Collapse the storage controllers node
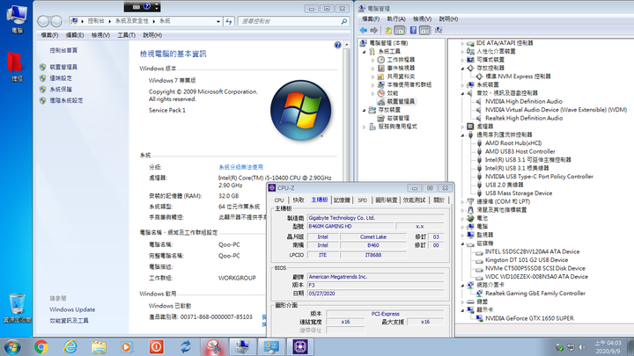The width and height of the screenshot is (634, 356). [462, 69]
